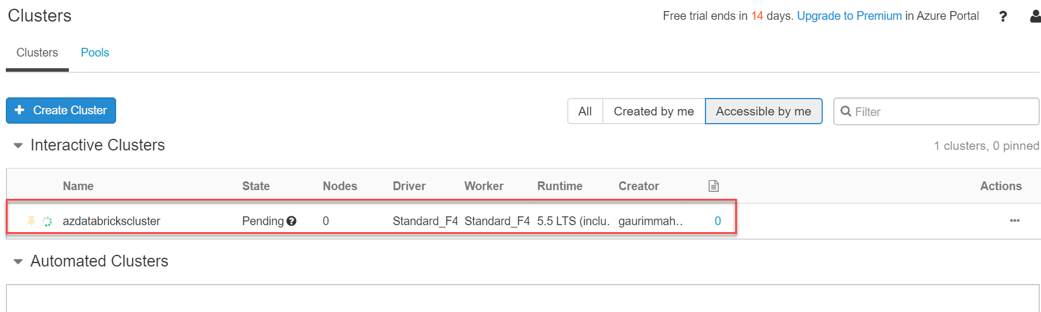
Task: Open the Upgrade to Premium link
Action: 850,16
